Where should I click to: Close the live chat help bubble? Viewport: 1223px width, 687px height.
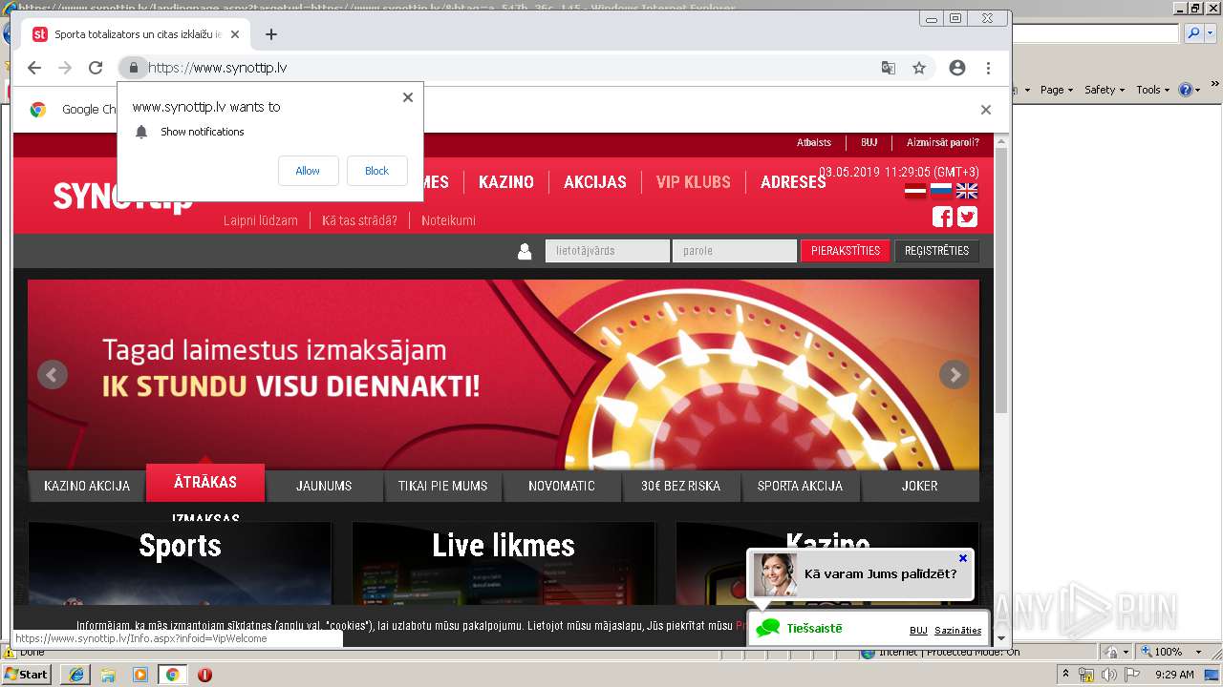point(963,558)
